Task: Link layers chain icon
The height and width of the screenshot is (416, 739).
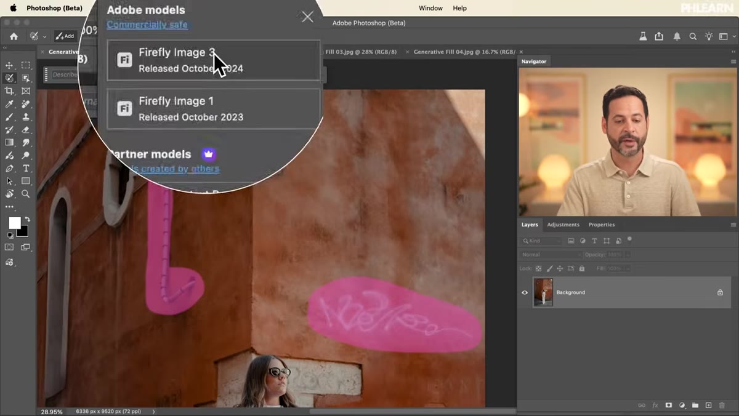Action: (x=642, y=406)
